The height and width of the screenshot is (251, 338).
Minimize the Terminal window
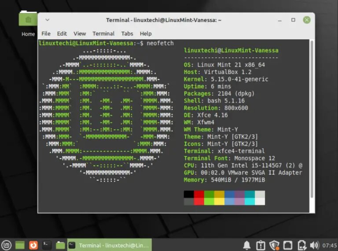click(x=280, y=21)
